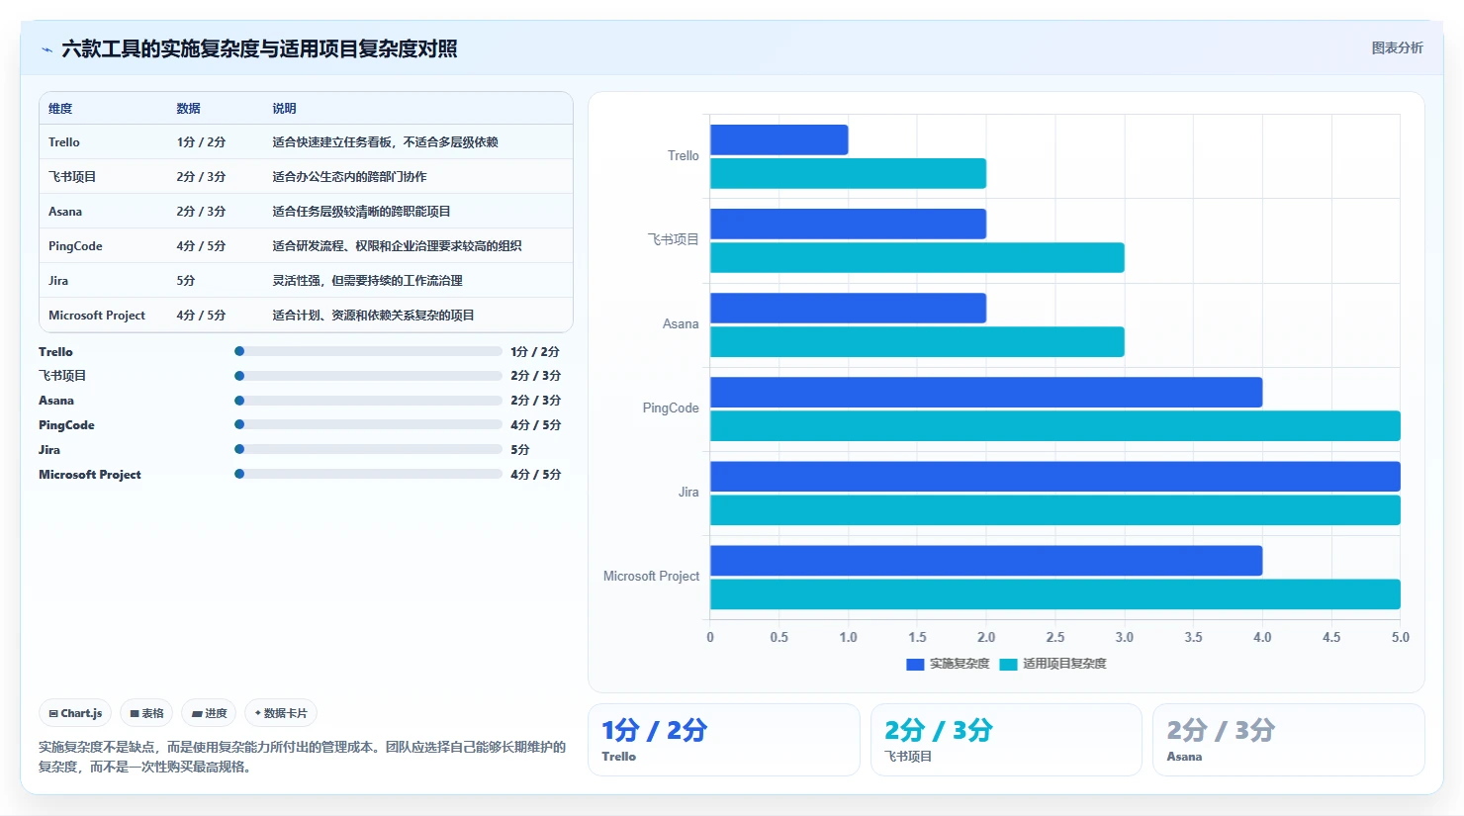Click 适合任务层级较清晰的跨职能项目 description
The image size is (1464, 816).
click(361, 212)
